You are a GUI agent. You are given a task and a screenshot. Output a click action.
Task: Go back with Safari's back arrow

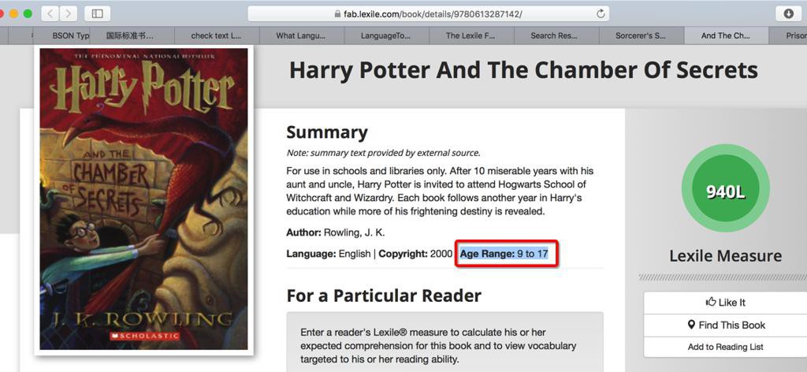pos(50,14)
